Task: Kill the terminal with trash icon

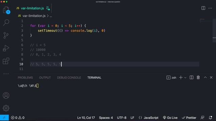Action: point(198,78)
